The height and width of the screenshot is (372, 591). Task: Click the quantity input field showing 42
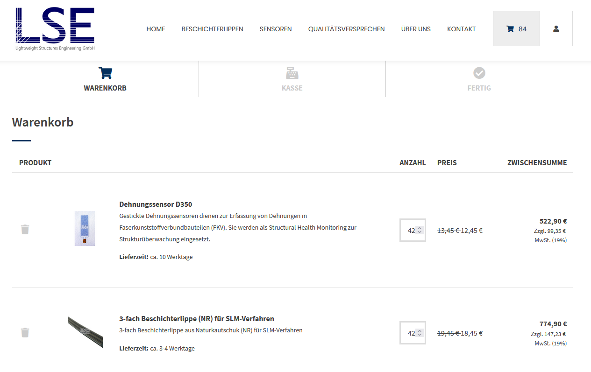(410, 230)
